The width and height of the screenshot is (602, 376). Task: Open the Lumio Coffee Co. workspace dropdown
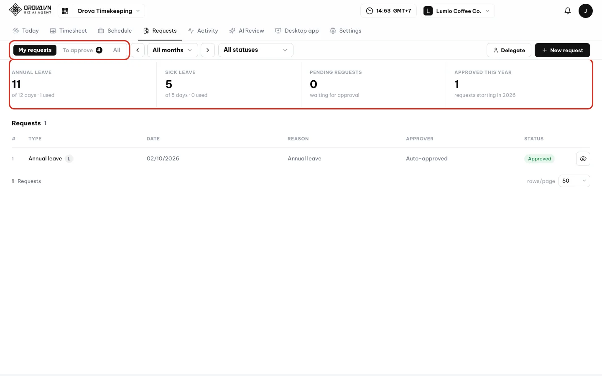point(458,11)
